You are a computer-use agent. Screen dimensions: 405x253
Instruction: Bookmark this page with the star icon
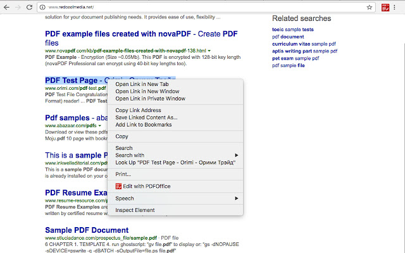pyautogui.click(x=370, y=7)
